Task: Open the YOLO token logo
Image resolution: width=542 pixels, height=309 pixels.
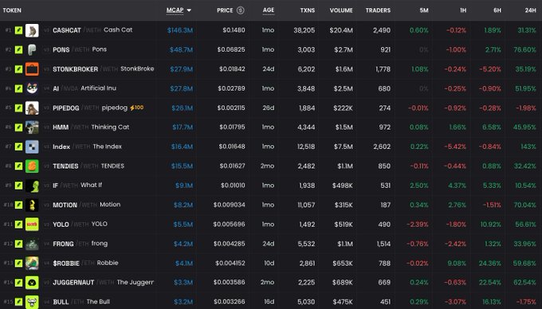Action: pos(32,225)
